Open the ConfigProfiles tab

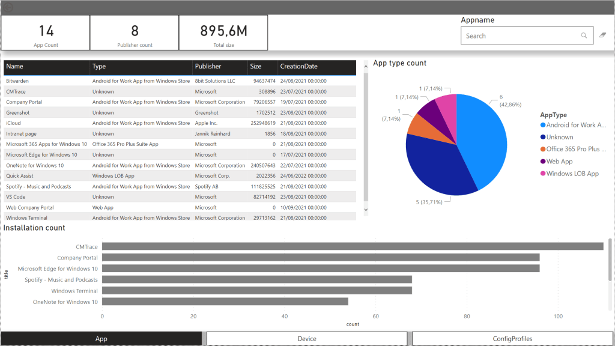click(512, 339)
